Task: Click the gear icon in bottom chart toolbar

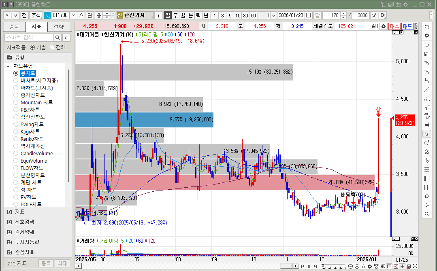Action: point(369,266)
